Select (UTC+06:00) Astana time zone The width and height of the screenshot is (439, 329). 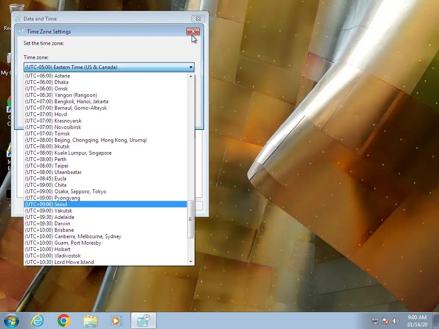[x=105, y=76]
